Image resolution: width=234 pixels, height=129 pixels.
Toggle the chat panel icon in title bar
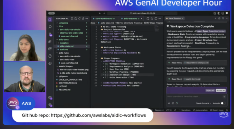point(227,13)
